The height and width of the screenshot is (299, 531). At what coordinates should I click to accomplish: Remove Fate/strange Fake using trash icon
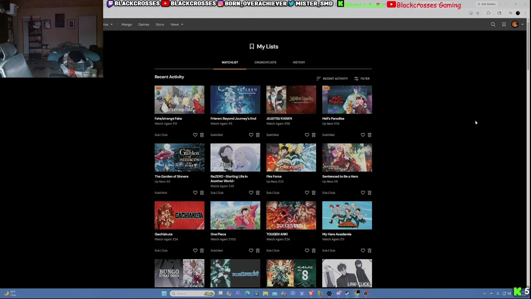point(202,135)
